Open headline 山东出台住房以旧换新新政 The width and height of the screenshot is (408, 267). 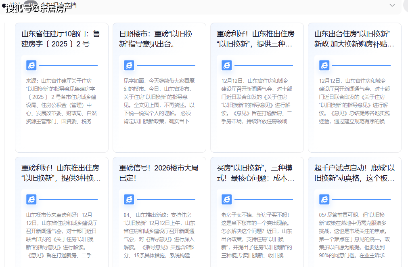coord(354,39)
